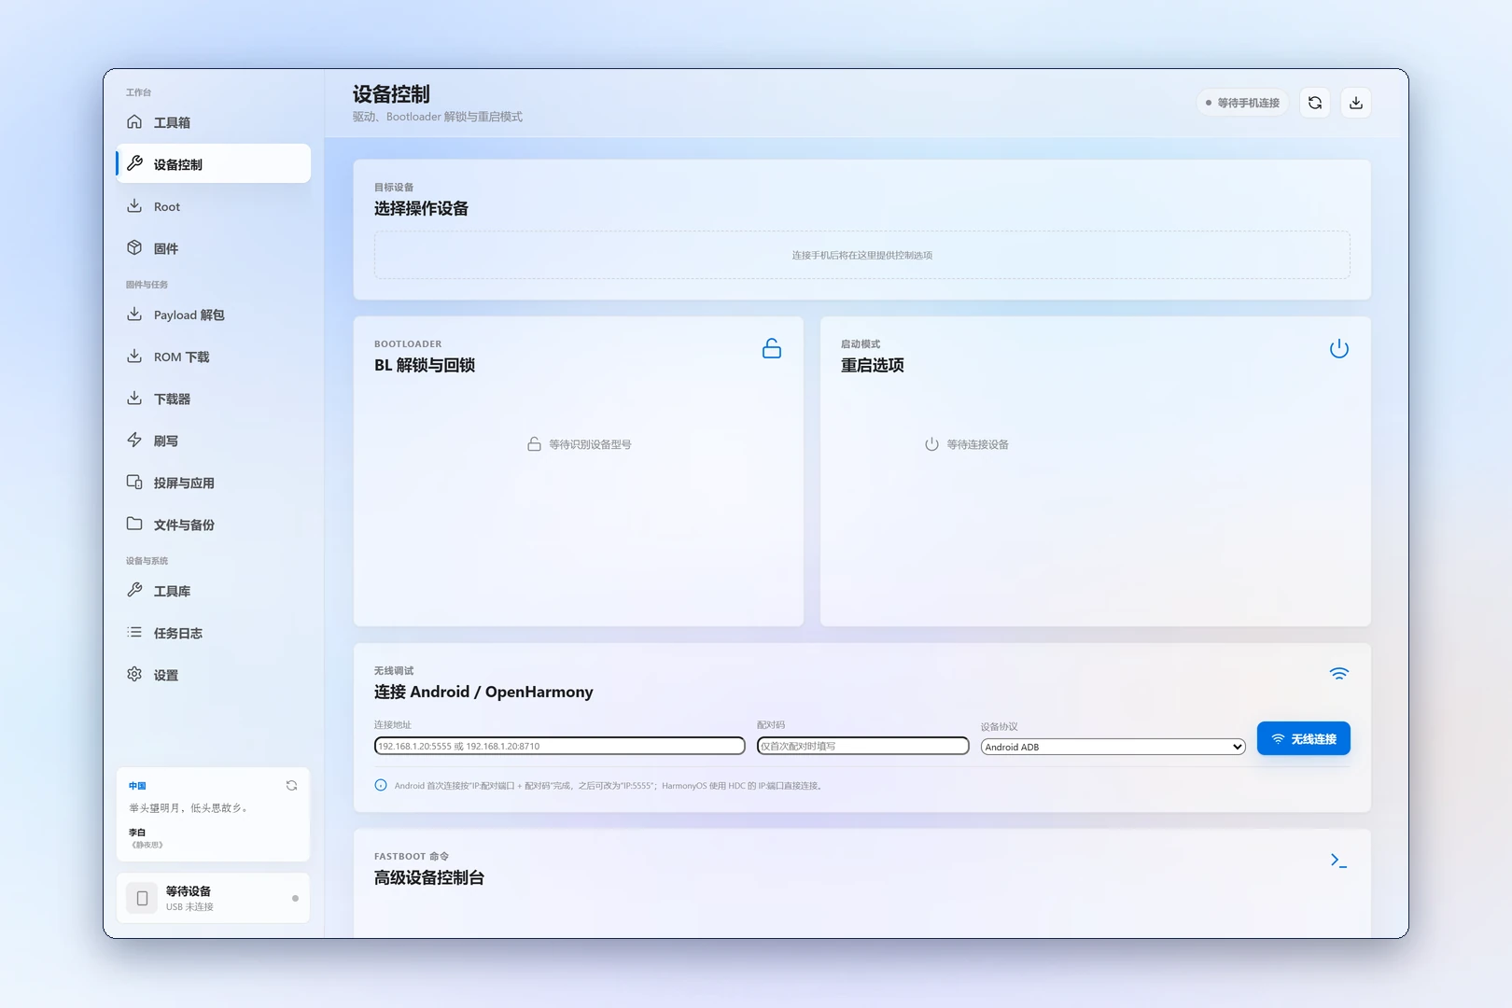The width and height of the screenshot is (1512, 1008).
Task: Click the 投屏与应用 screen icon
Action: click(134, 483)
